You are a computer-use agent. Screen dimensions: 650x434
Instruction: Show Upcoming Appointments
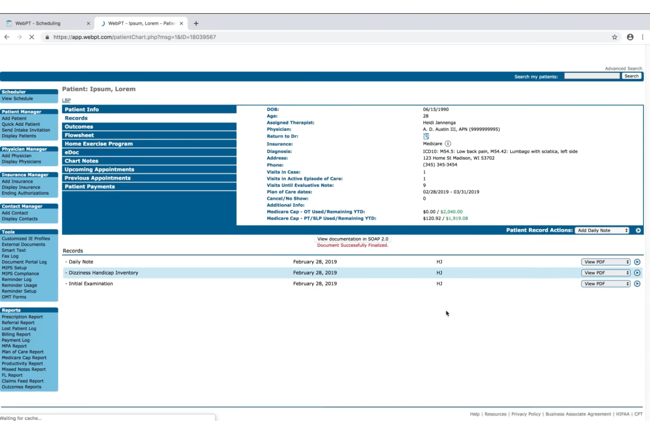(149, 170)
